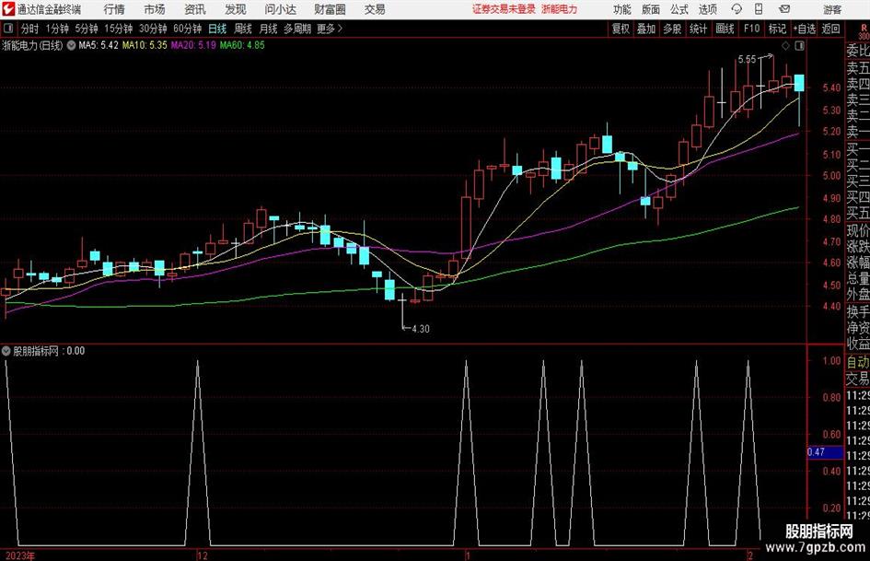The width and height of the screenshot is (870, 561).
Task: Expand the 更多 periods menu
Action: 330,29
